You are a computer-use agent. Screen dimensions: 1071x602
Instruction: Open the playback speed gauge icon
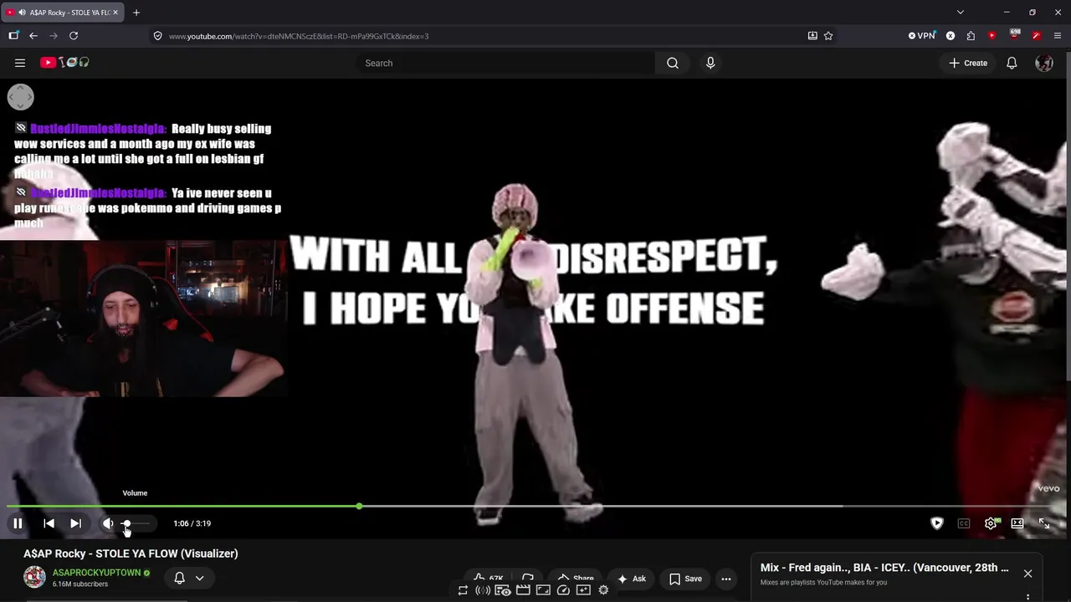[x=563, y=590]
